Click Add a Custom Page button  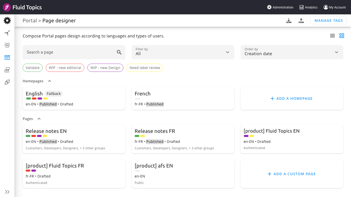292,174
